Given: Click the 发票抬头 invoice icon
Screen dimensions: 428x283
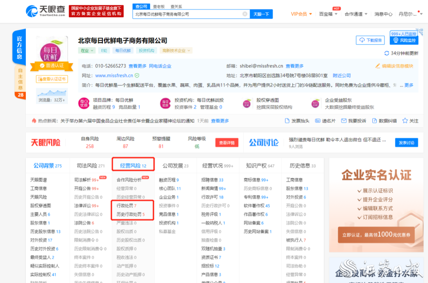Looking at the screenshot, I should [288, 121].
